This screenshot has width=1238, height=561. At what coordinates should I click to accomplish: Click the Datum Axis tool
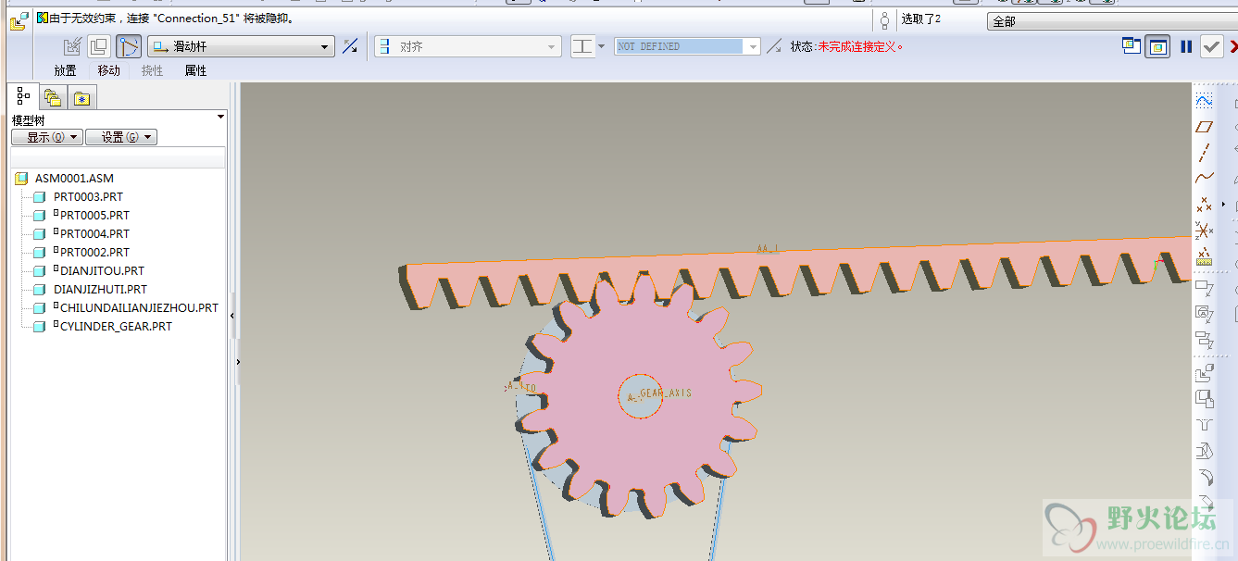1204,153
